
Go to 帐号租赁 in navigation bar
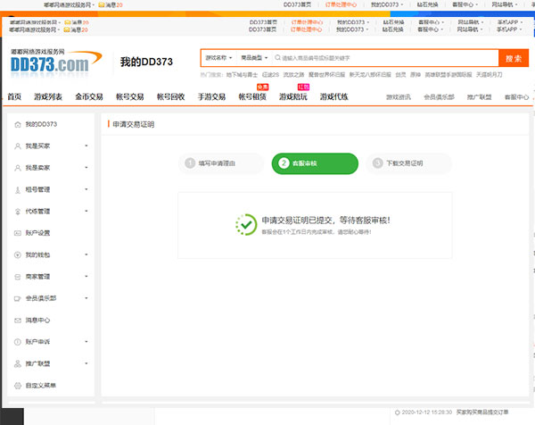coord(252,96)
